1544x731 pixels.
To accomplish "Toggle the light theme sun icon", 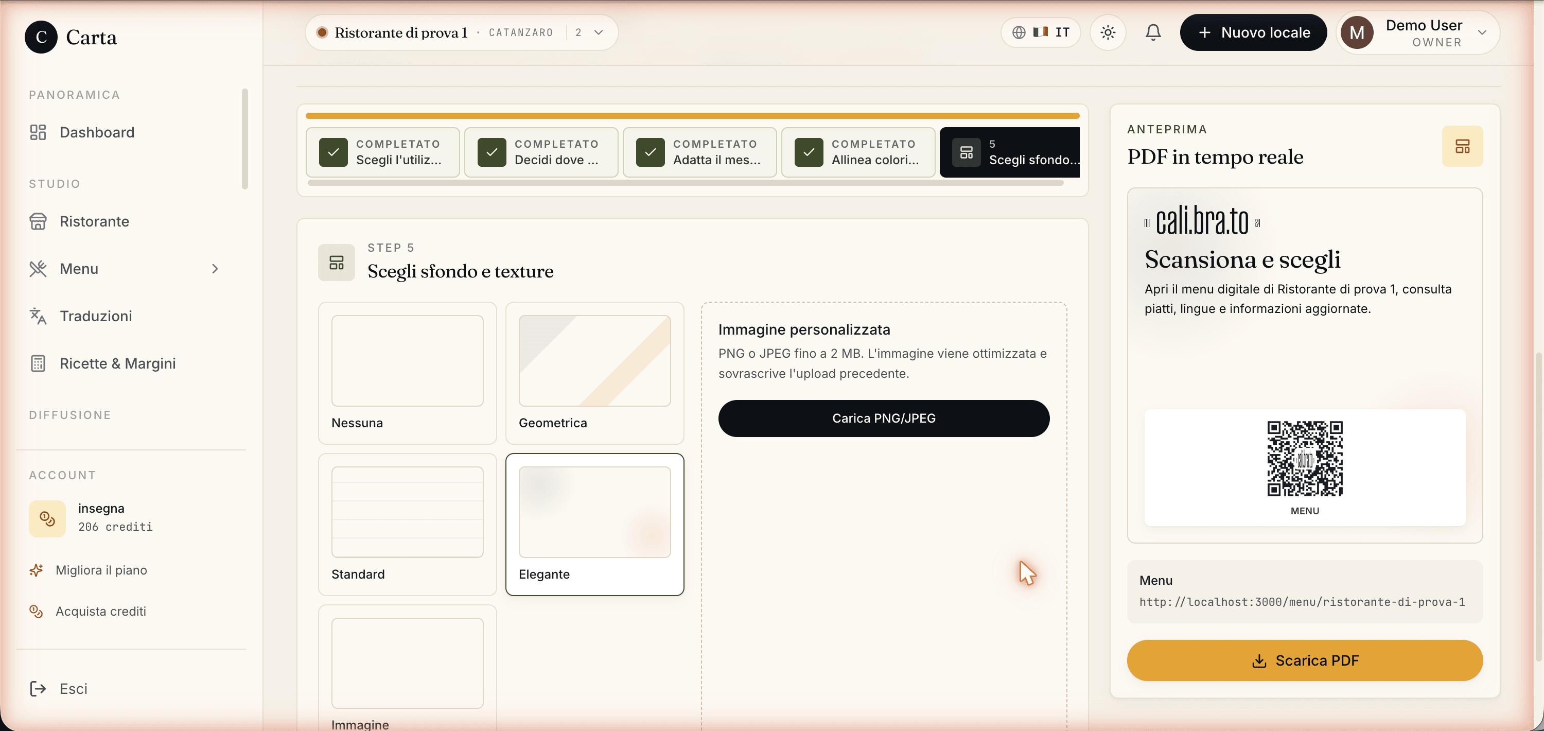I will 1108,32.
